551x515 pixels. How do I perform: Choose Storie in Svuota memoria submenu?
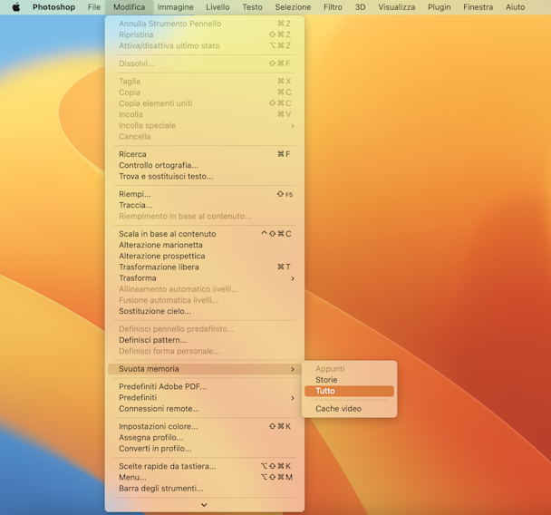pos(349,380)
